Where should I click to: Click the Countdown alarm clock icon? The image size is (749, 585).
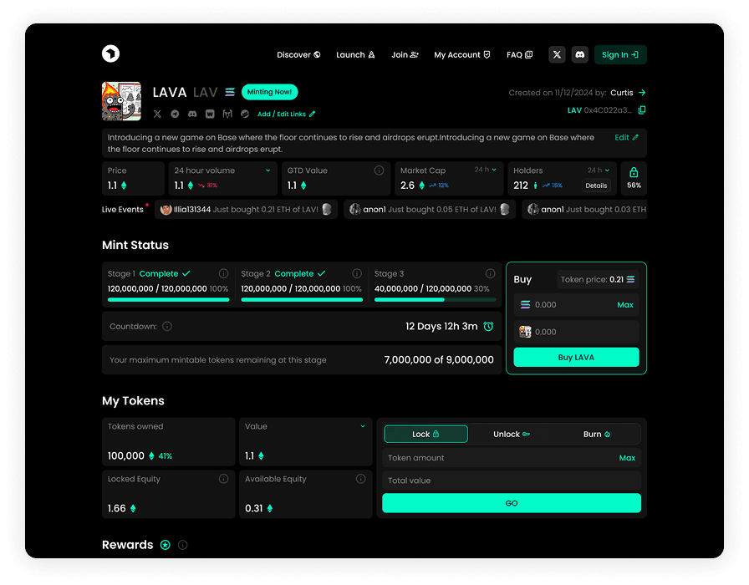[488, 327]
